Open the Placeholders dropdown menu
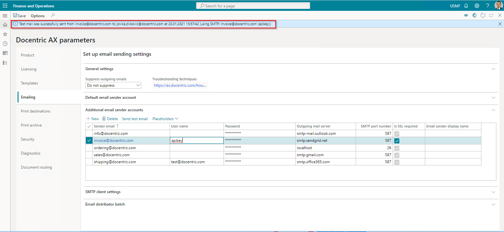The height and width of the screenshot is (232, 504). point(165,119)
